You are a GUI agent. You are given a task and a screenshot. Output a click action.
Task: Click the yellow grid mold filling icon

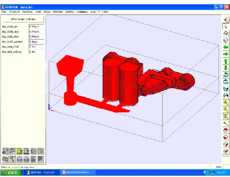point(19,151)
